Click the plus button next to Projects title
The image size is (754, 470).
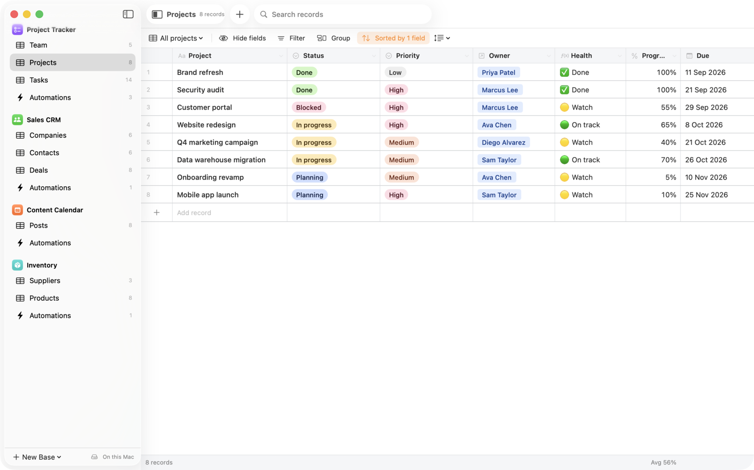(239, 15)
